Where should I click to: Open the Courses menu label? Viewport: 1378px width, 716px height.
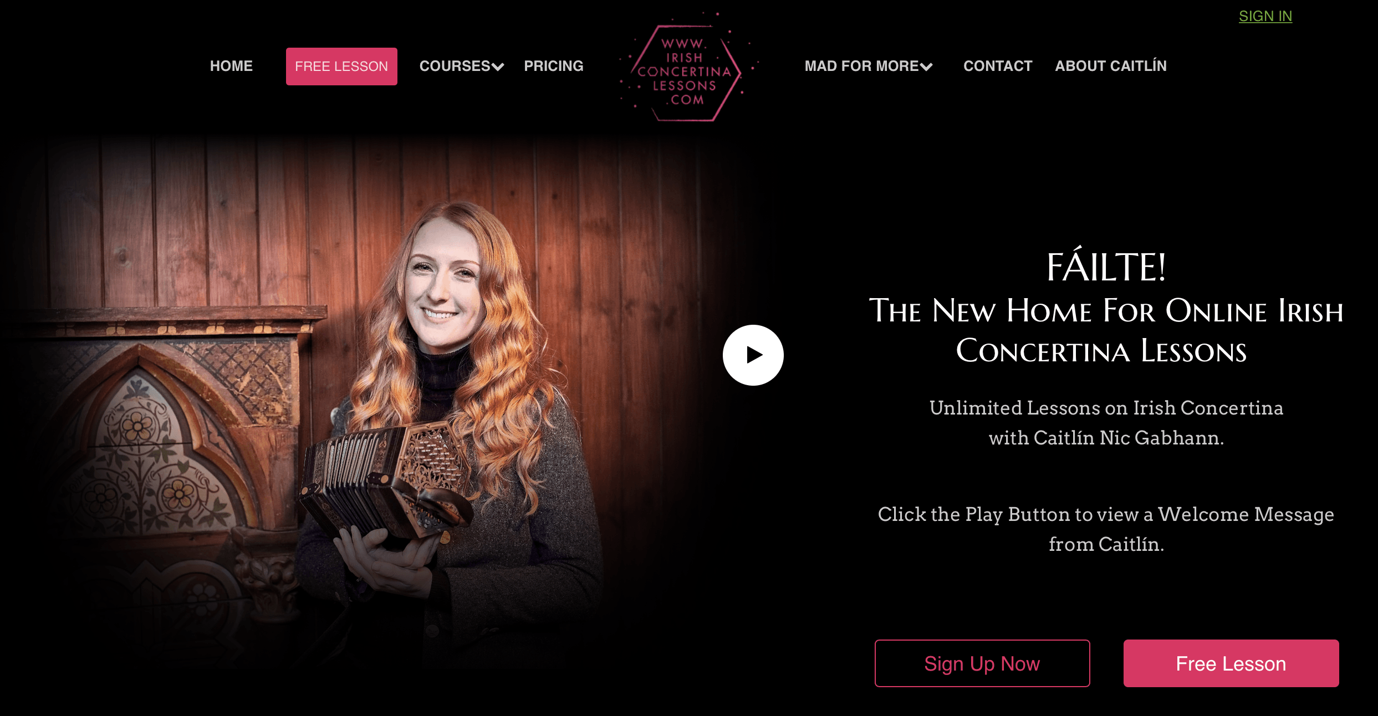455,66
